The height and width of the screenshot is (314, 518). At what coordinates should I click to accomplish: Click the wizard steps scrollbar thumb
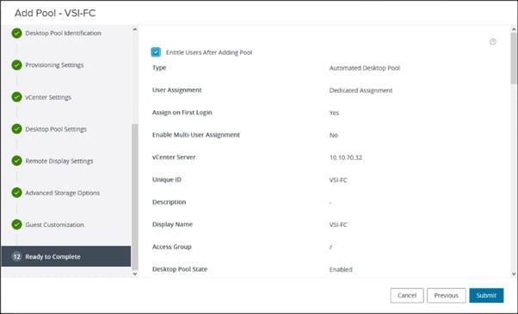coord(134,196)
